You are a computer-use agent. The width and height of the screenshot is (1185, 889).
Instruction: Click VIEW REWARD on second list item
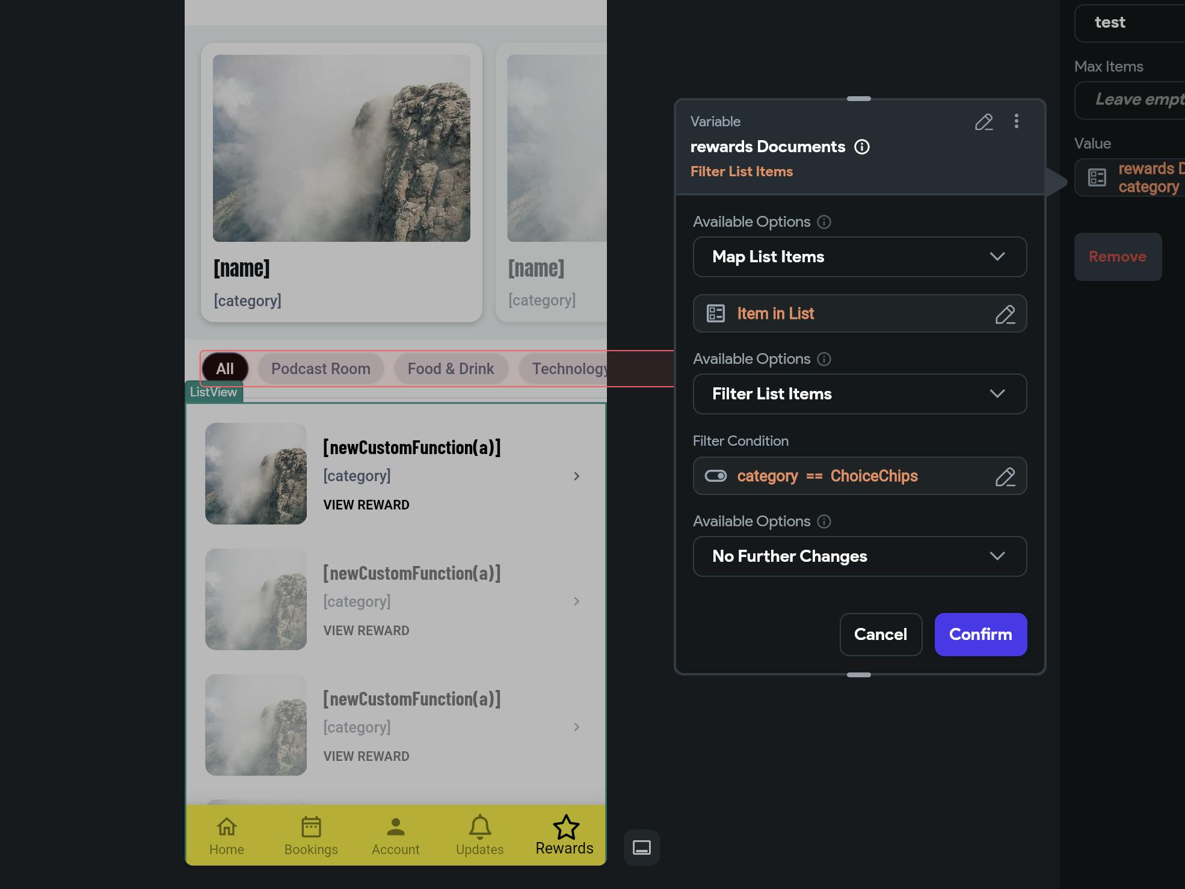point(366,631)
